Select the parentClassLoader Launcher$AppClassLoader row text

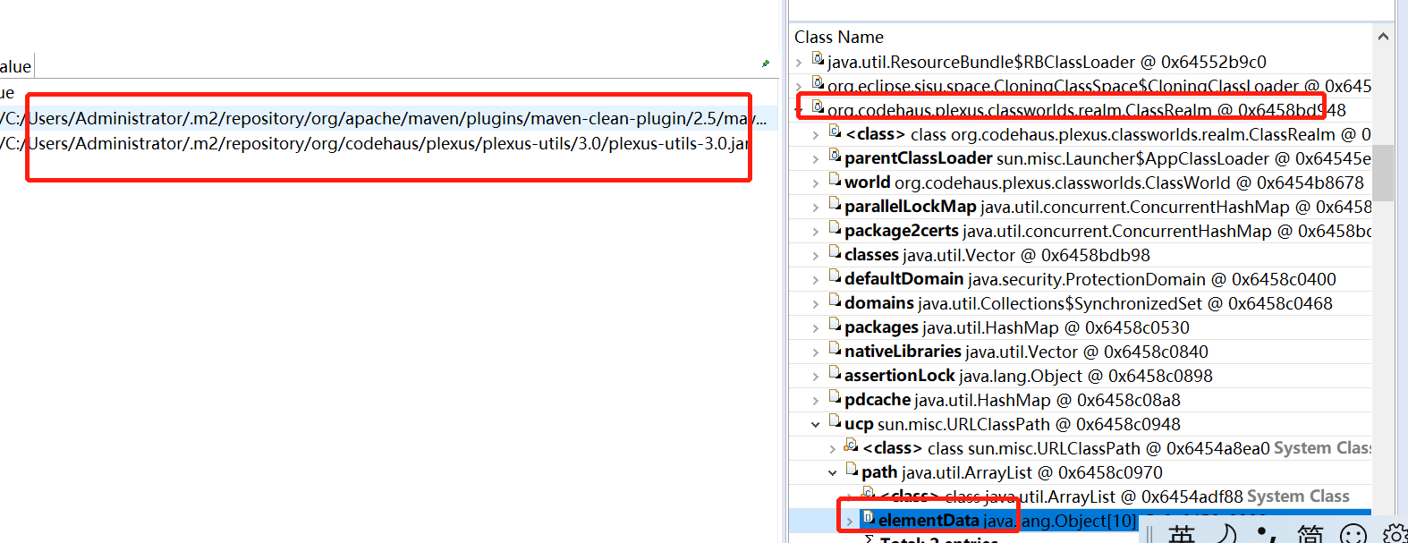1107,158
